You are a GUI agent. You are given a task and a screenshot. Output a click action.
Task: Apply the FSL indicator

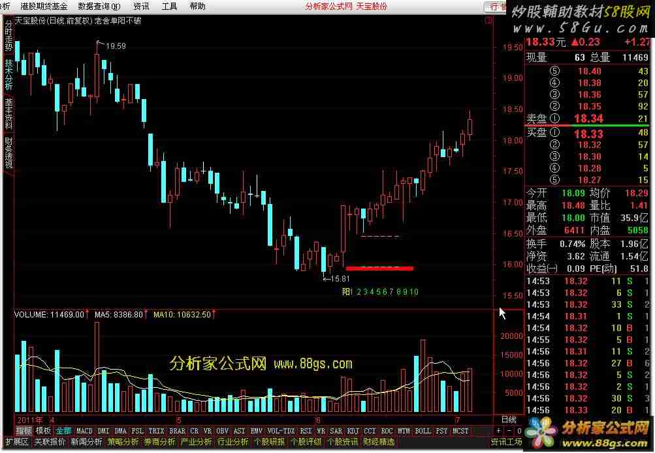137,431
